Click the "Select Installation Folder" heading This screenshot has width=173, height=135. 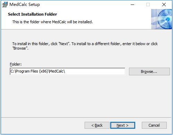[32, 14]
